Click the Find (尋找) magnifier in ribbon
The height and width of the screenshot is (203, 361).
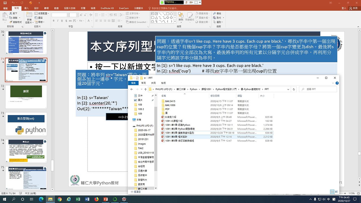[x=217, y=14]
